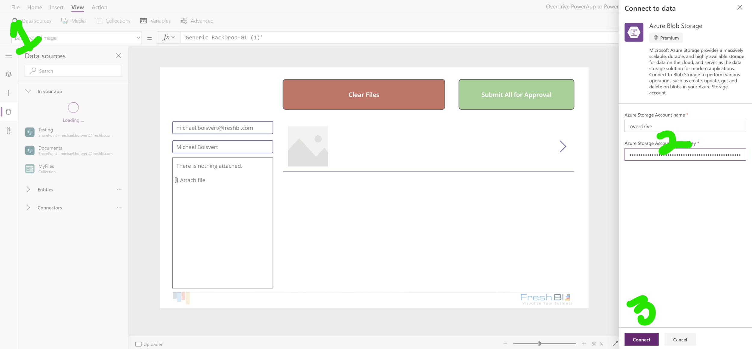Click the Documents SharePoint icon
The height and width of the screenshot is (349, 752).
pos(30,150)
